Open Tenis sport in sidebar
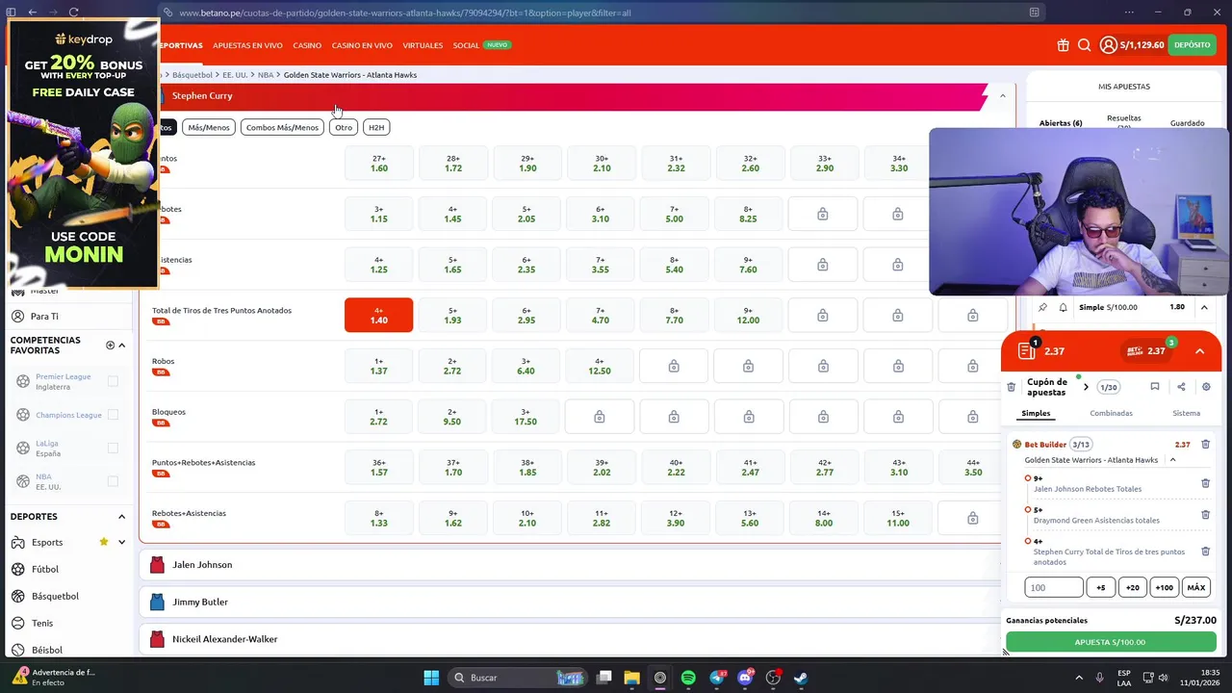Viewport: 1232px width, 693px height. click(41, 623)
